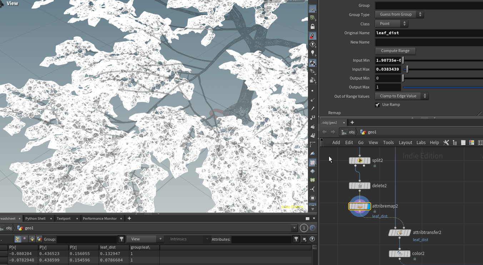Toggle display flag on attribremap2 node
The width and height of the screenshot is (483, 265).
click(369, 206)
